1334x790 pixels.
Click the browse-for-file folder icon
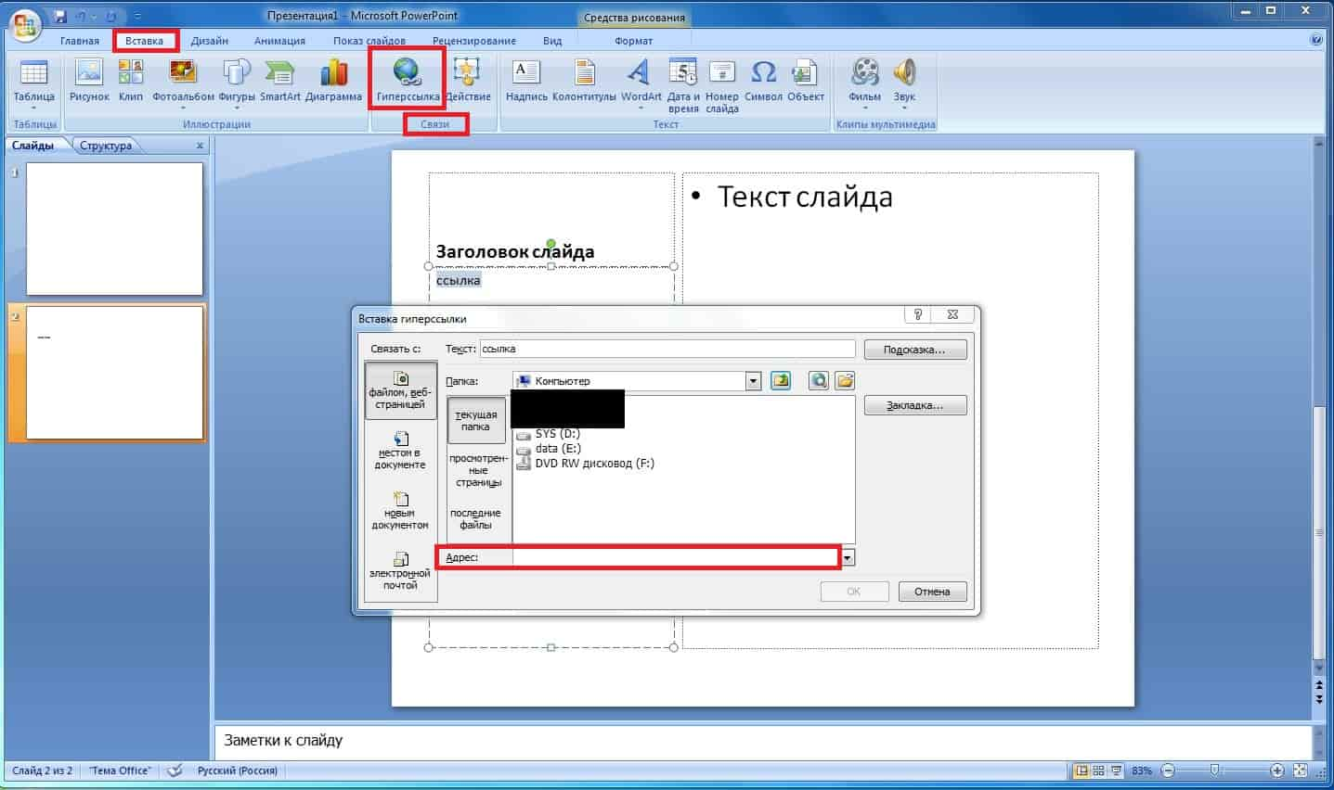(845, 380)
